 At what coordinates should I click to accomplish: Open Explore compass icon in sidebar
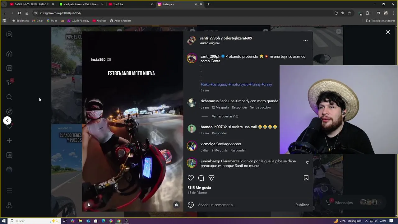point(9,112)
